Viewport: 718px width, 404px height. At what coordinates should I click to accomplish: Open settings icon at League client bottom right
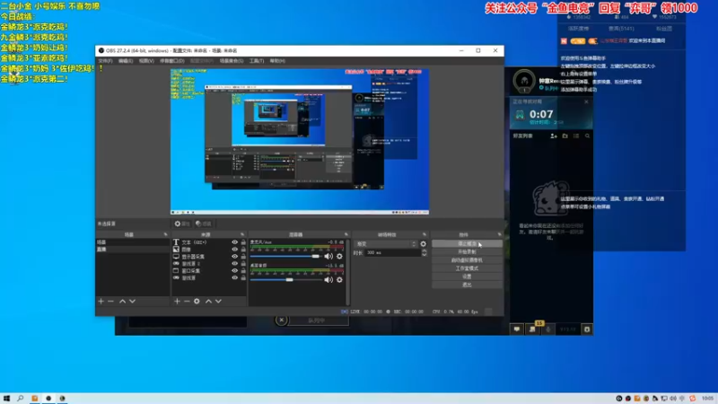pos(587,329)
